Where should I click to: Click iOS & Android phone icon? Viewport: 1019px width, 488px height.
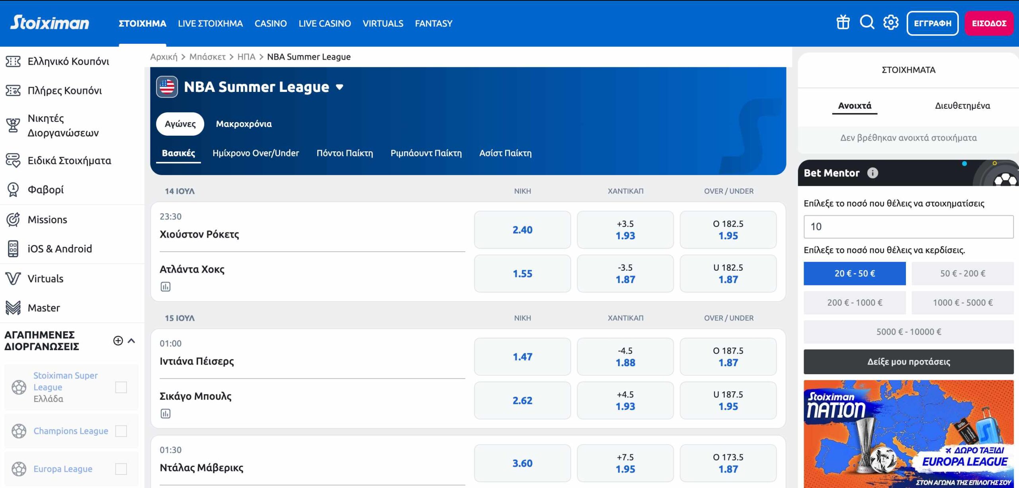(13, 249)
